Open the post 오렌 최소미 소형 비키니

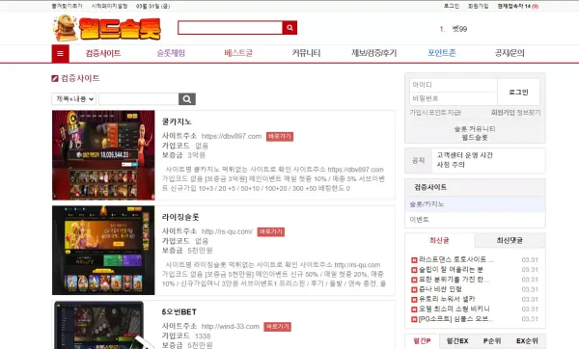pos(455,309)
